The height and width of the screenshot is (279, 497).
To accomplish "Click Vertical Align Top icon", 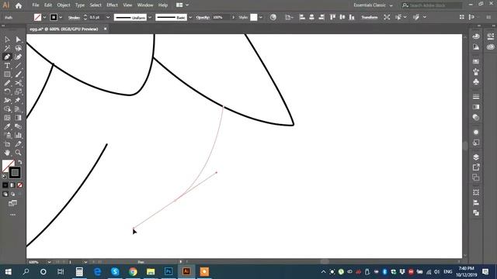I will [x=332, y=17].
